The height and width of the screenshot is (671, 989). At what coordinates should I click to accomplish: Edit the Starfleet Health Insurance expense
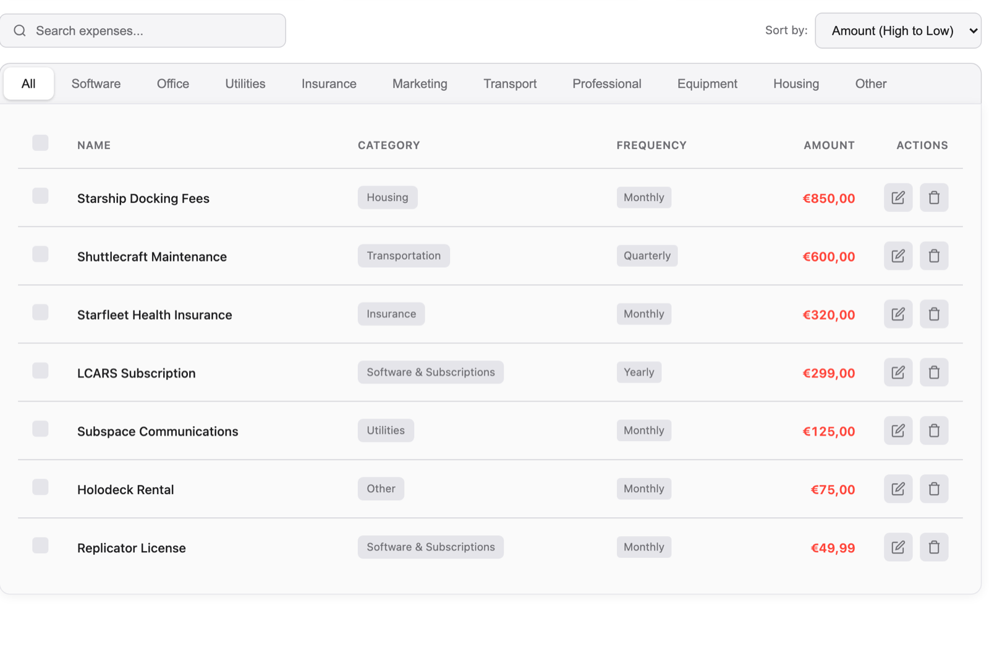click(898, 314)
